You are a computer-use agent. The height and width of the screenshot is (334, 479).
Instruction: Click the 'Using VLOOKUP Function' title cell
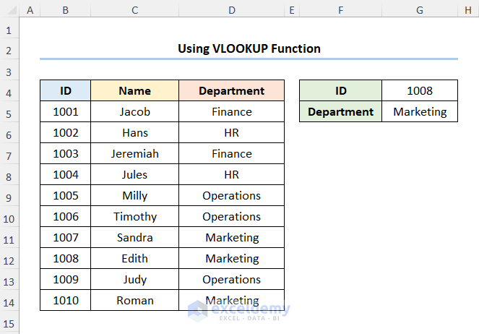249,48
